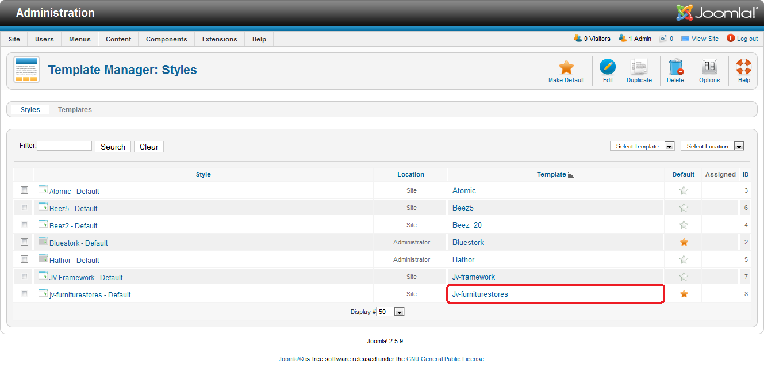Click default star in Beez_20 row
Screen dimensions: 764x375
pyautogui.click(x=684, y=225)
